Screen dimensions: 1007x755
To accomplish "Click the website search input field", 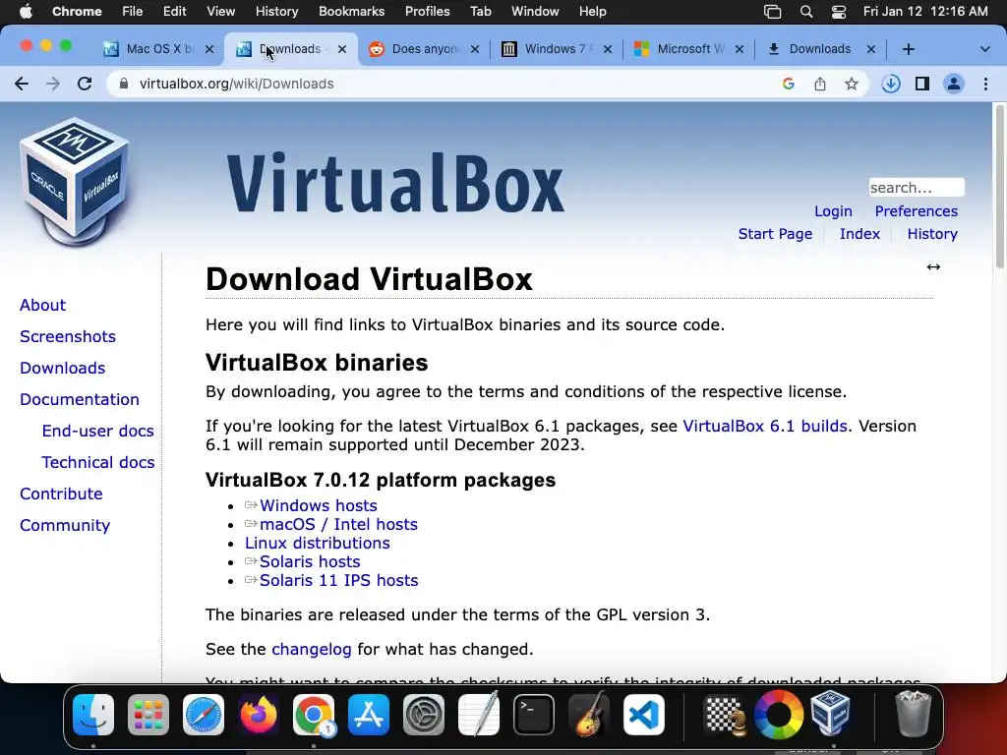I will 917,188.
